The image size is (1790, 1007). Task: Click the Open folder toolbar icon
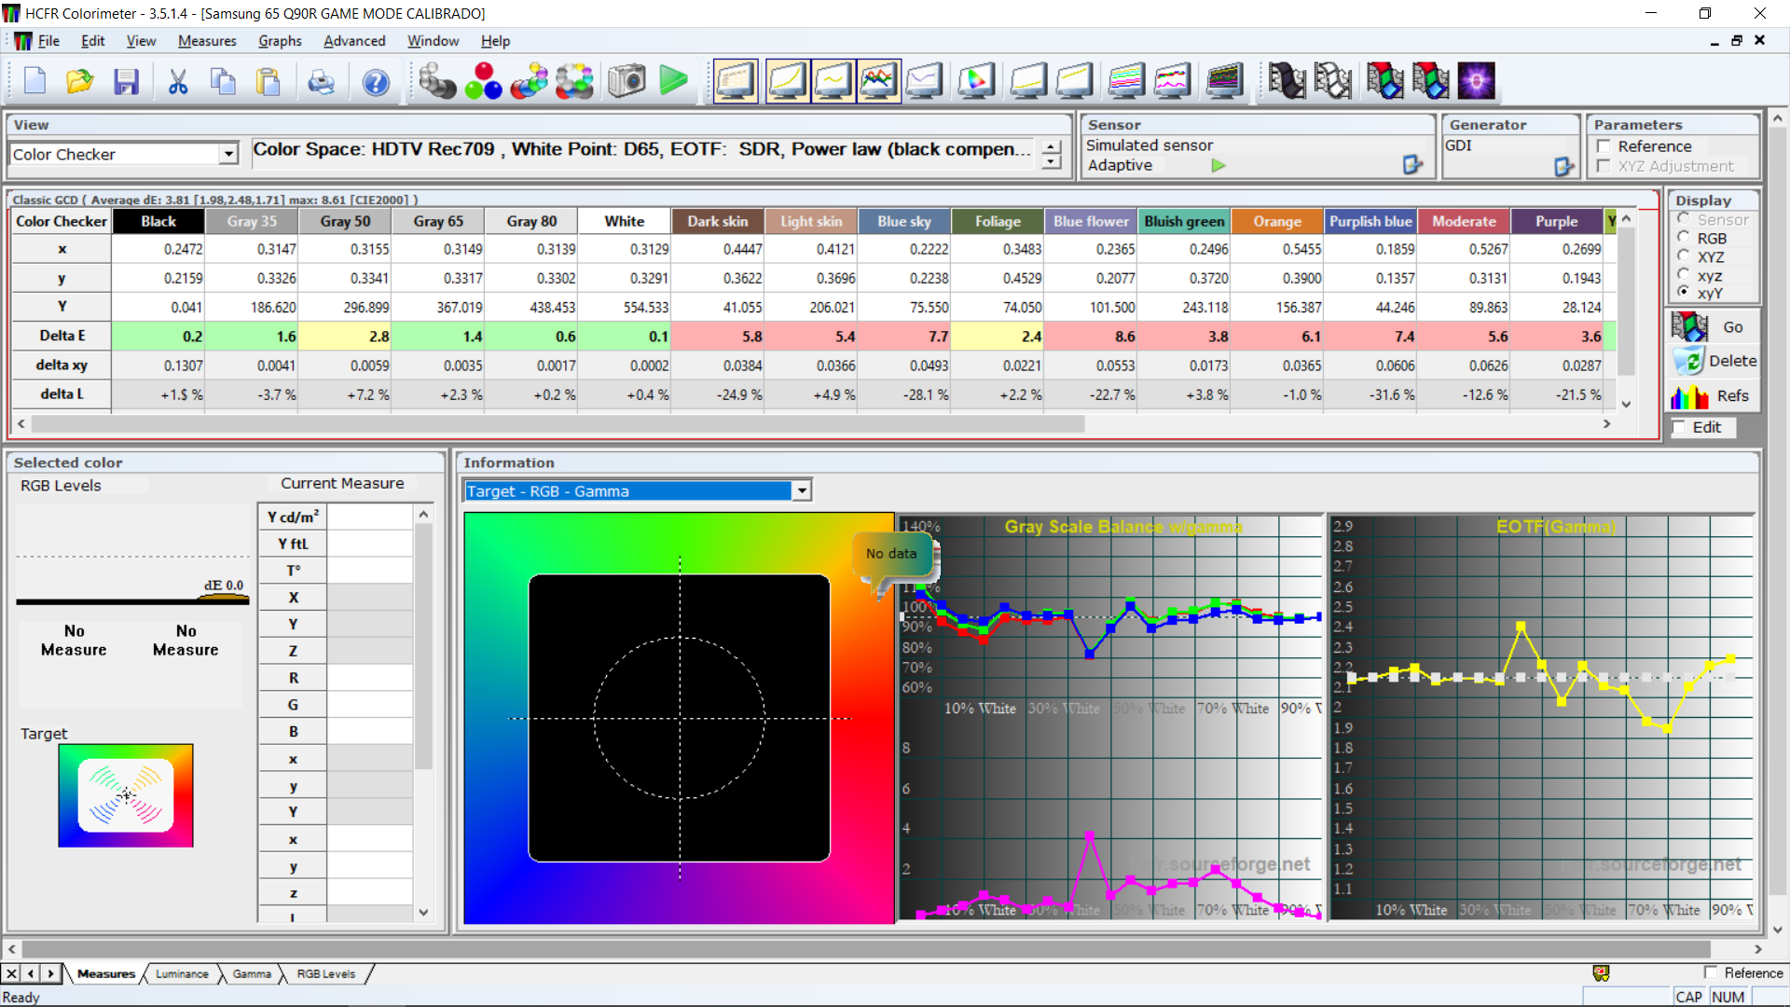[x=80, y=82]
